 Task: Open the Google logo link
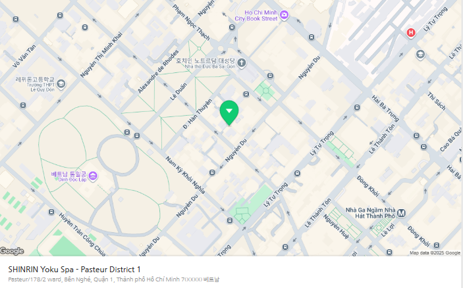coord(12,251)
